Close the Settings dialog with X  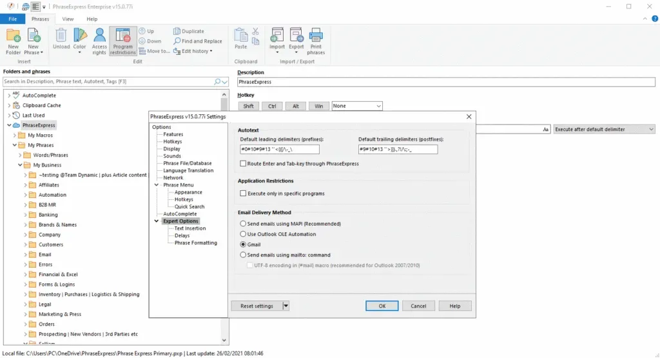click(x=469, y=117)
